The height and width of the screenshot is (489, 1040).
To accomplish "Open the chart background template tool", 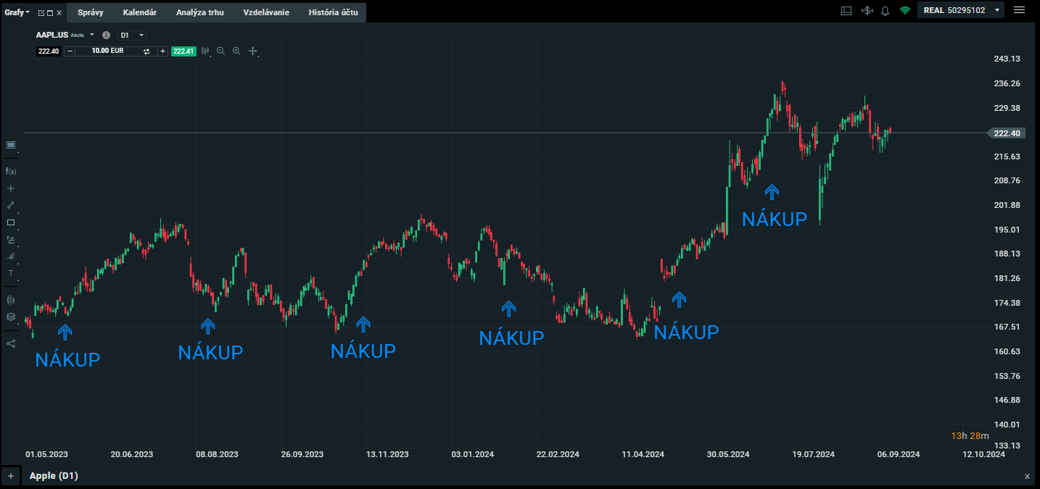I will [11, 146].
